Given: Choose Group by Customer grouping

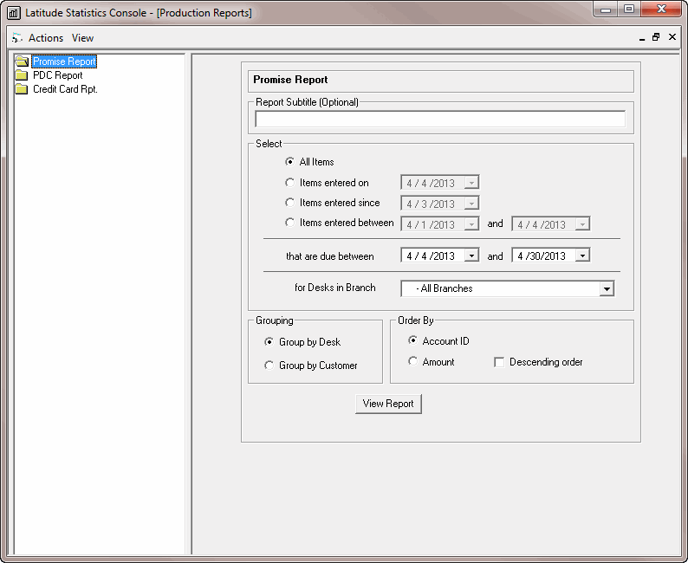Looking at the screenshot, I should tap(269, 366).
